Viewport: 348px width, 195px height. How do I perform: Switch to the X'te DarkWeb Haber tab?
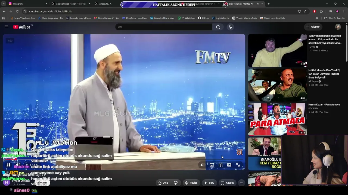click(x=71, y=4)
